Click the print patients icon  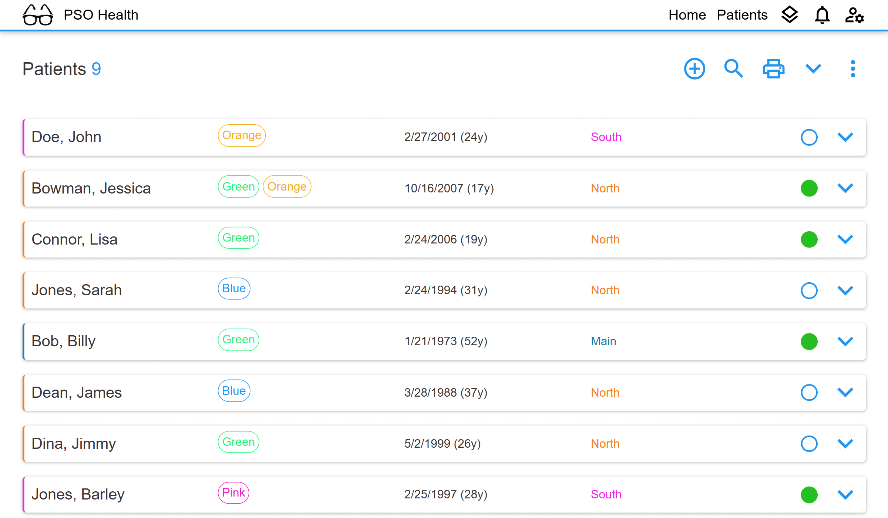click(773, 69)
